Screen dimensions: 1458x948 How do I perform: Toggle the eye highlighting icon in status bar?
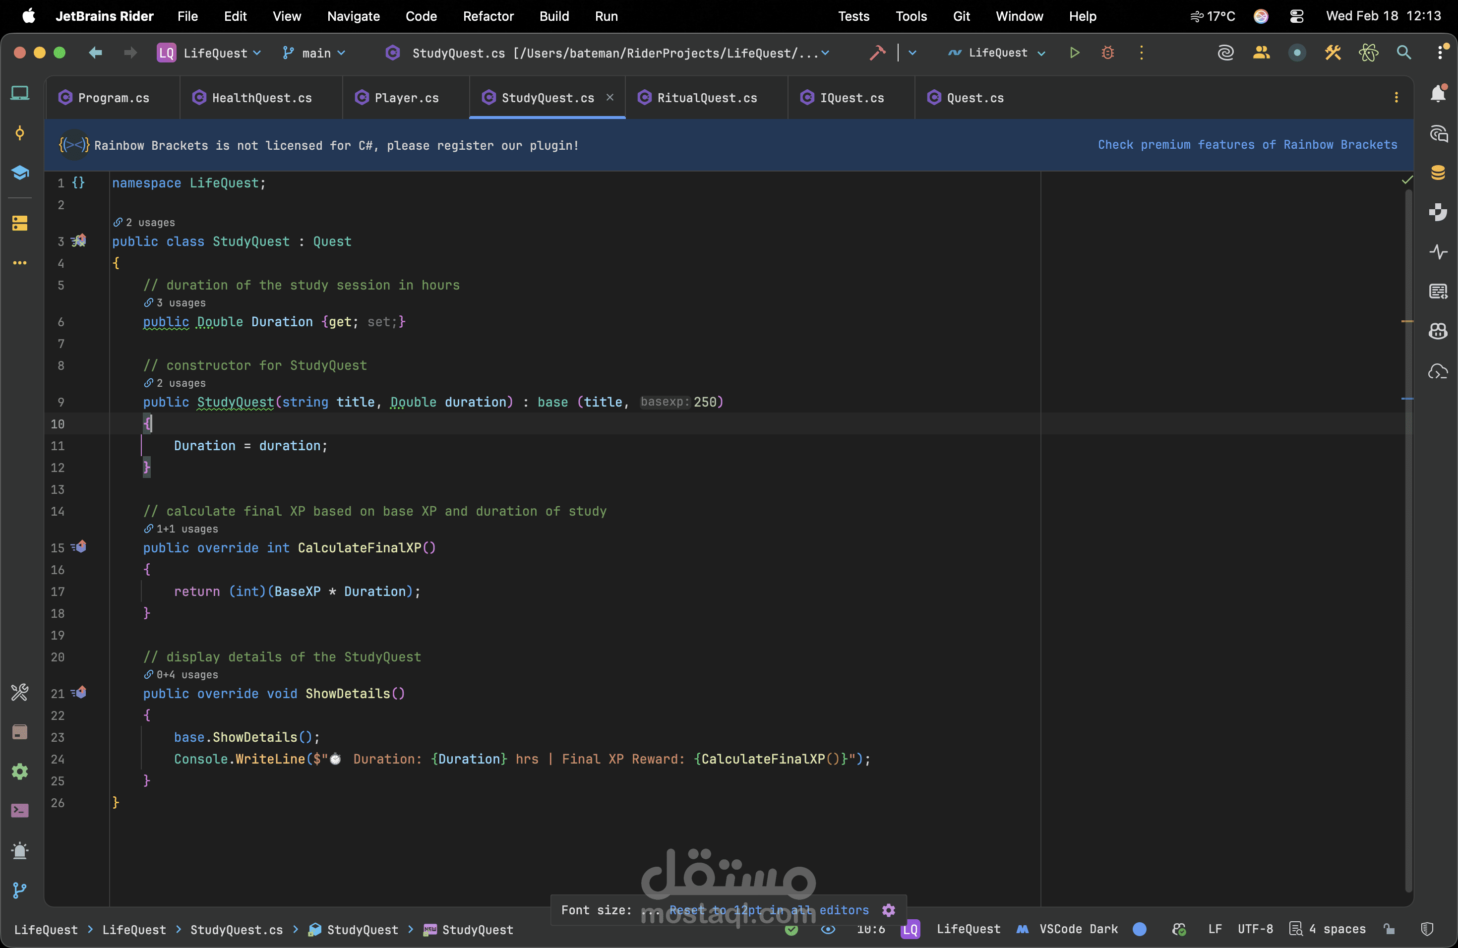point(828,929)
